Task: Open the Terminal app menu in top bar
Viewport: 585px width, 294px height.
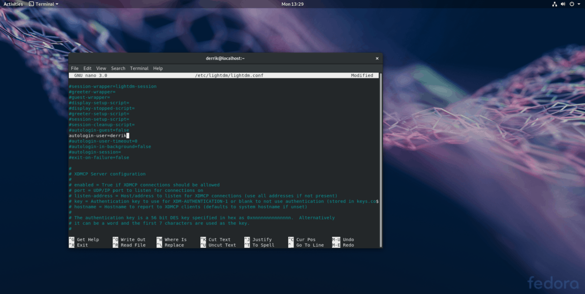Action: [x=44, y=4]
